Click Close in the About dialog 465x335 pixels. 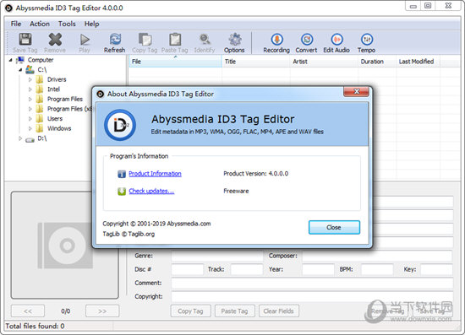(x=334, y=227)
